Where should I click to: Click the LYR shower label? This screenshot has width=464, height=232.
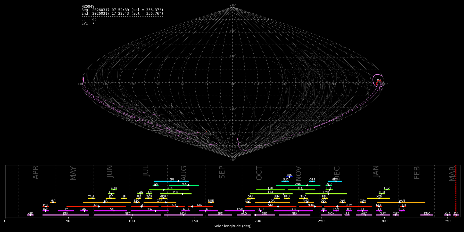(x=45, y=205)
